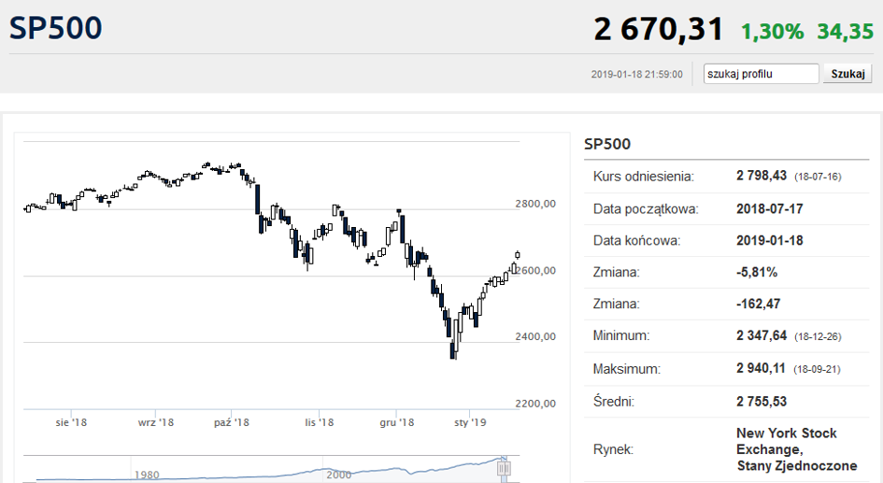883x483 pixels.
Task: Click the Szukaj search button
Action: 847,74
